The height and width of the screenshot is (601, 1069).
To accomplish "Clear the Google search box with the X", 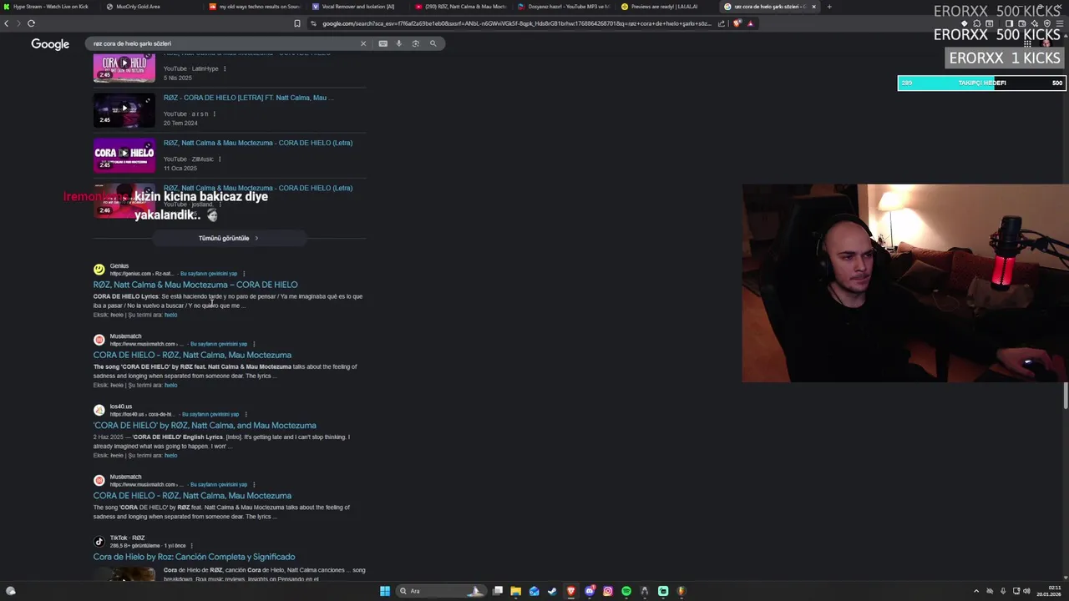I will 363,43.
